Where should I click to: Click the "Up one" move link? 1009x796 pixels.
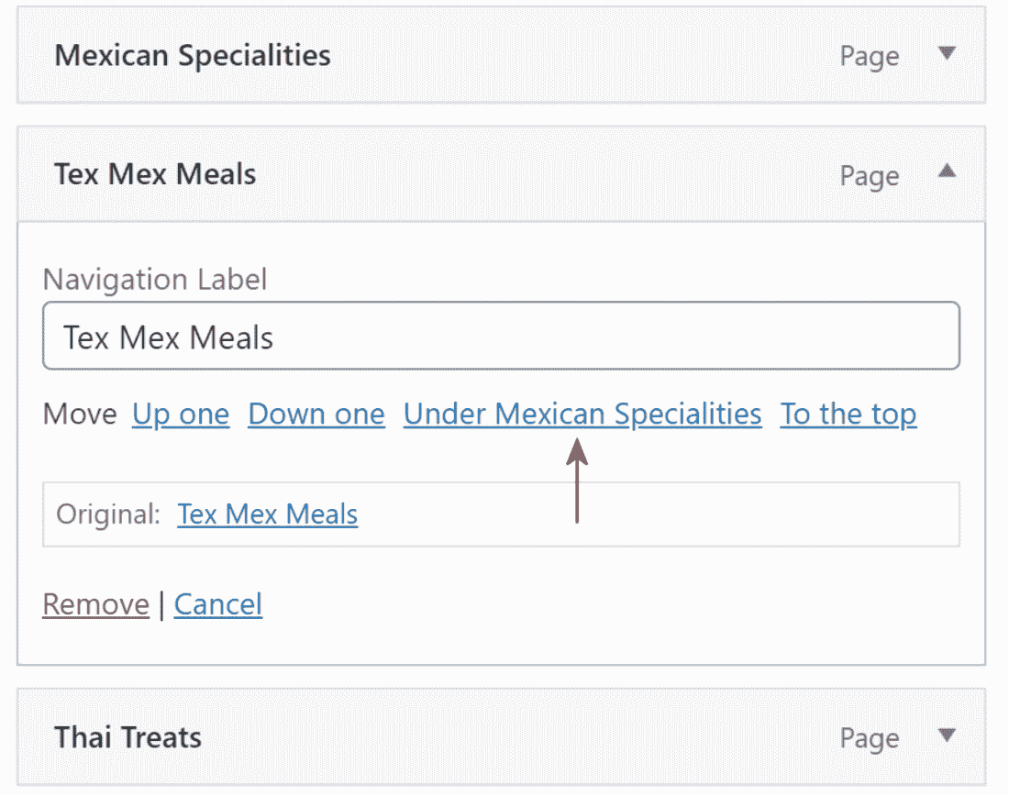point(181,415)
